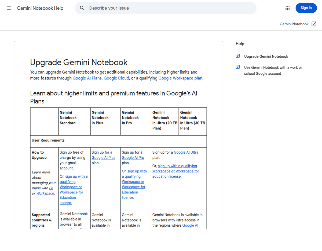
Task: Click the Upgrade Gemini Notebook page heading
Action: pos(79,62)
